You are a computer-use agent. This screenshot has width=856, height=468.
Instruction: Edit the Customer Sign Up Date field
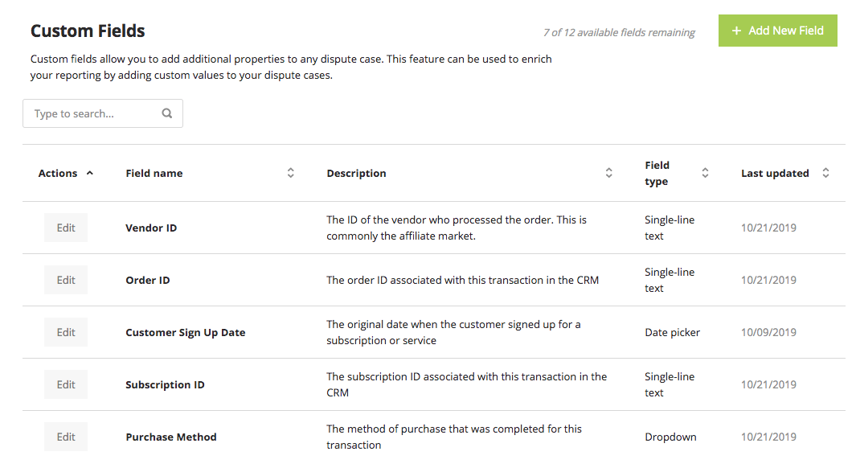point(66,332)
